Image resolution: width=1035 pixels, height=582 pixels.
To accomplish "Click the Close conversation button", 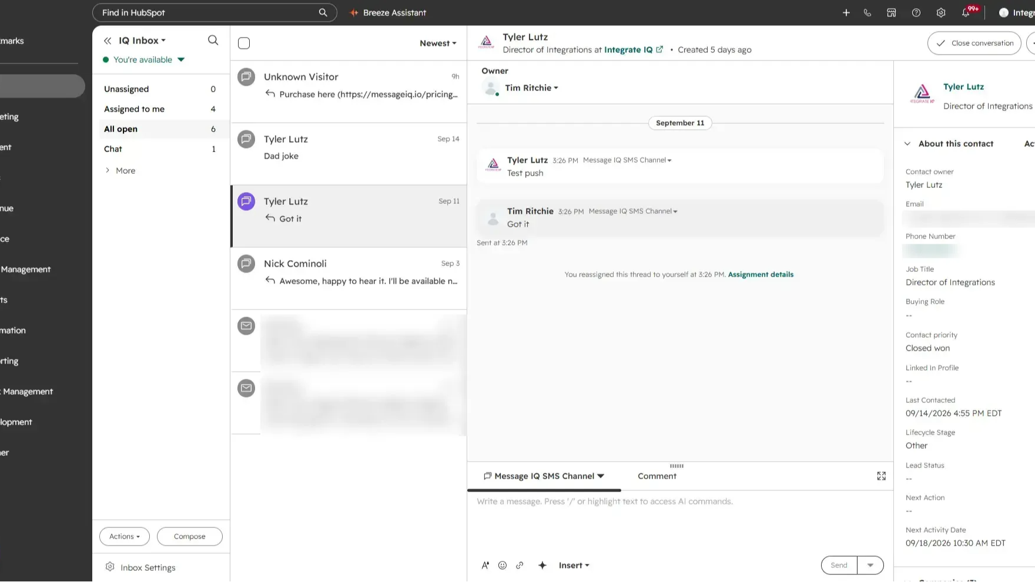I will coord(974,43).
